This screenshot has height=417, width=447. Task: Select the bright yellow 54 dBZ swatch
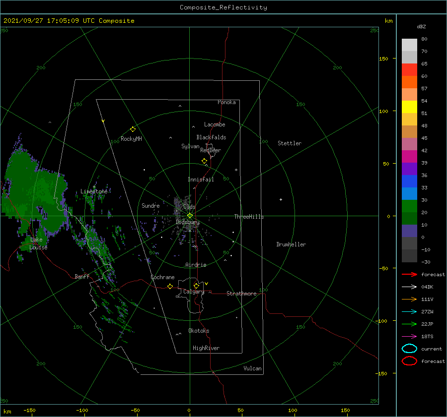pos(409,107)
